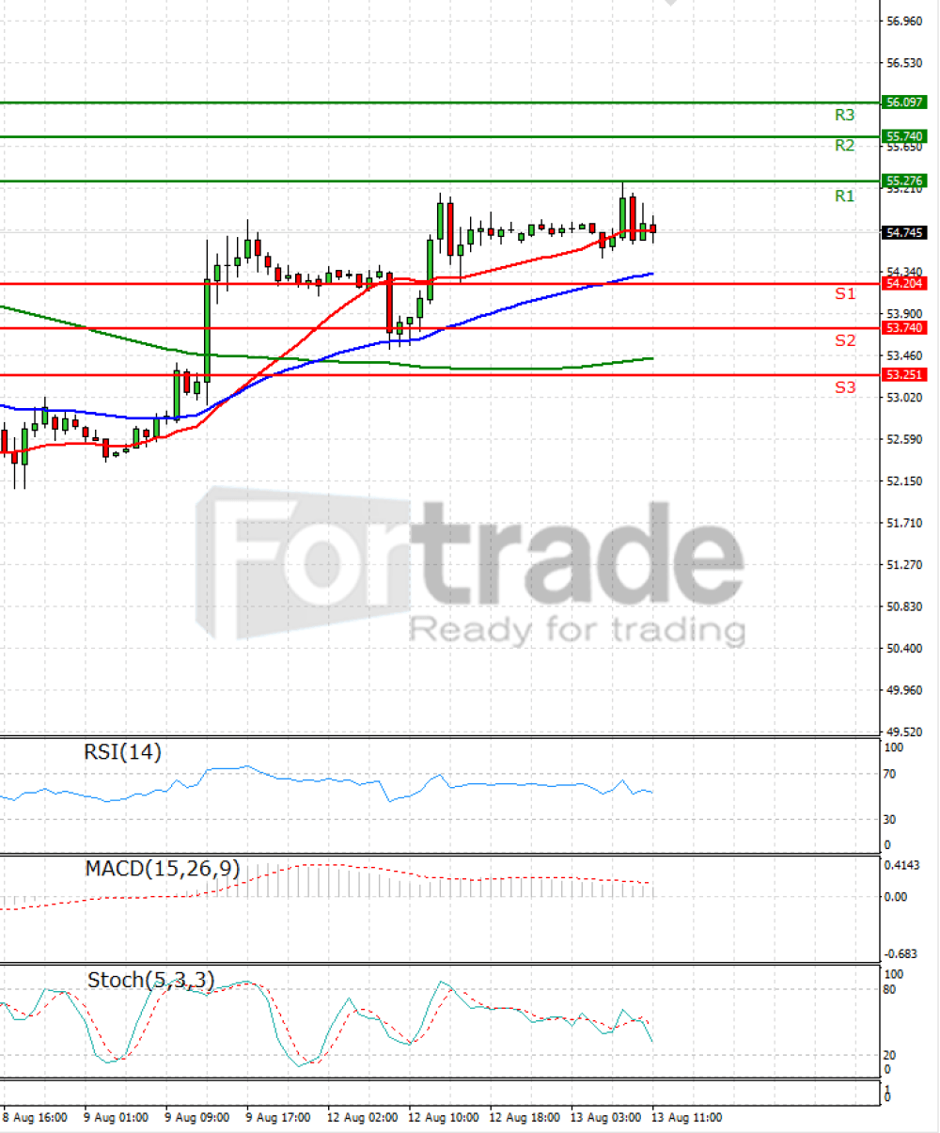
Task: Click the 9 Aug 01:00 time label
Action: (x=117, y=1118)
